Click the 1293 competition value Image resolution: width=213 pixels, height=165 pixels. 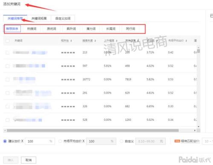point(128,120)
